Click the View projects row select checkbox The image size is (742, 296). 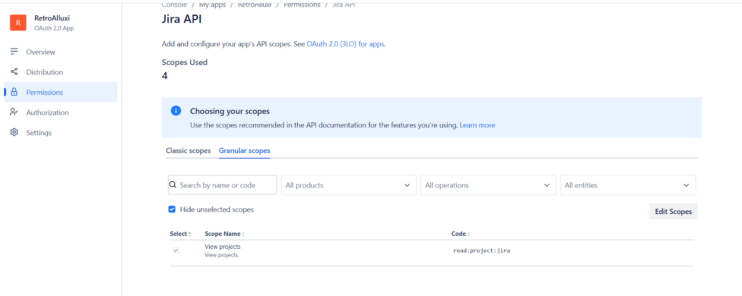click(x=176, y=250)
